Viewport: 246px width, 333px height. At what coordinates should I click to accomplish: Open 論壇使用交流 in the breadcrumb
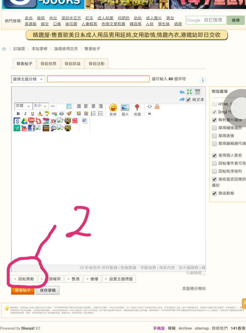click(66, 49)
